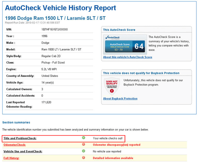Image resolution: width=198 pixels, height=164 pixels.
Task: Click the Section summaries heading
Action: pos(16,123)
